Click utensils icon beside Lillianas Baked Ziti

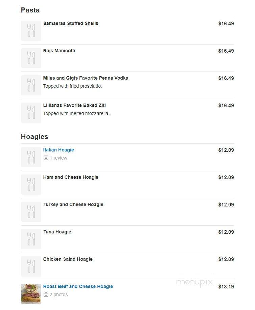click(x=31, y=112)
